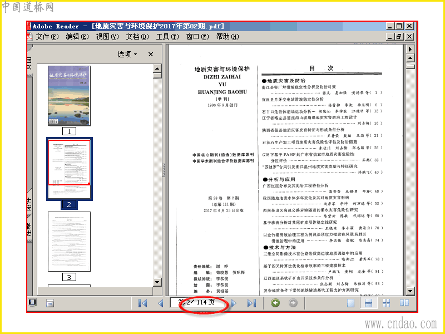Click the 分析与应用 section heading
The width and height of the screenshot is (445, 334).
click(279, 179)
